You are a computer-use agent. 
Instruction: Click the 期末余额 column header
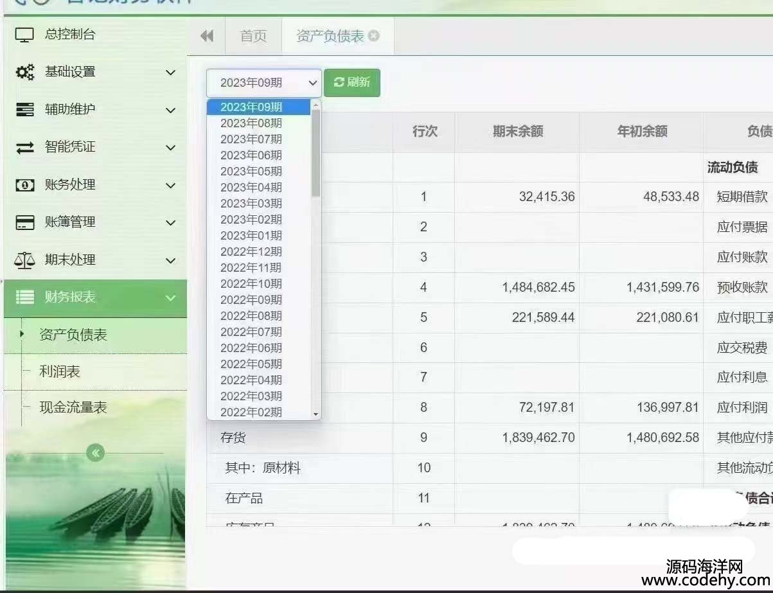pos(517,132)
